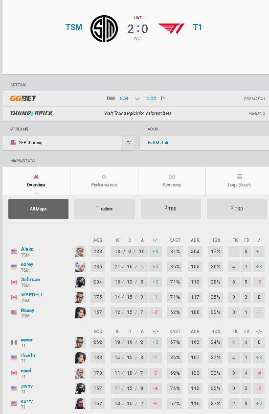269x414 pixels.
Task: Click the 2 : 0 match score
Action: click(137, 29)
